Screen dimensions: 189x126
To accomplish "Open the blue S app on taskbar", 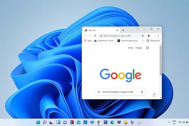I will pos(85,122).
